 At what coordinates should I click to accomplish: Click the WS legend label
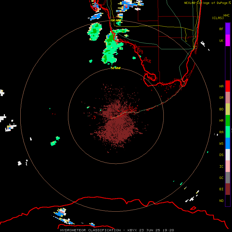tap(221, 143)
